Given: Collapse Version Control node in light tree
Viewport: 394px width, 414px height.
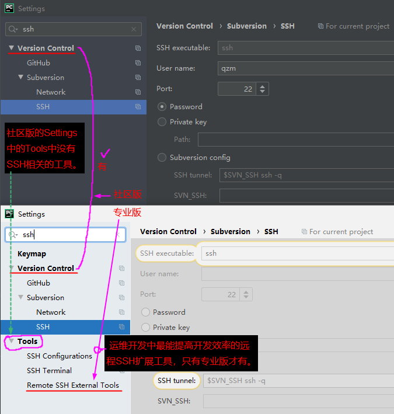Looking at the screenshot, I should 11,268.
